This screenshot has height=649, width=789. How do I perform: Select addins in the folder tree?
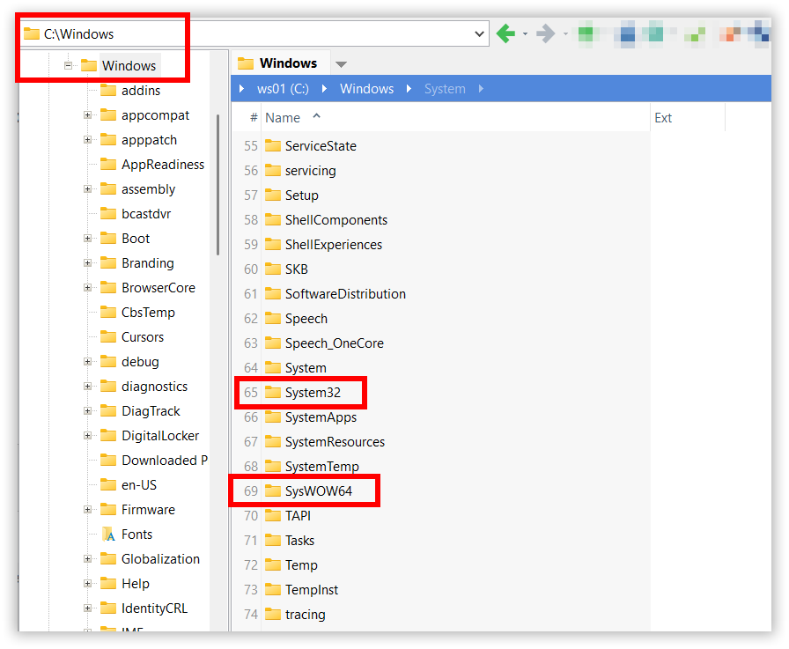(141, 91)
